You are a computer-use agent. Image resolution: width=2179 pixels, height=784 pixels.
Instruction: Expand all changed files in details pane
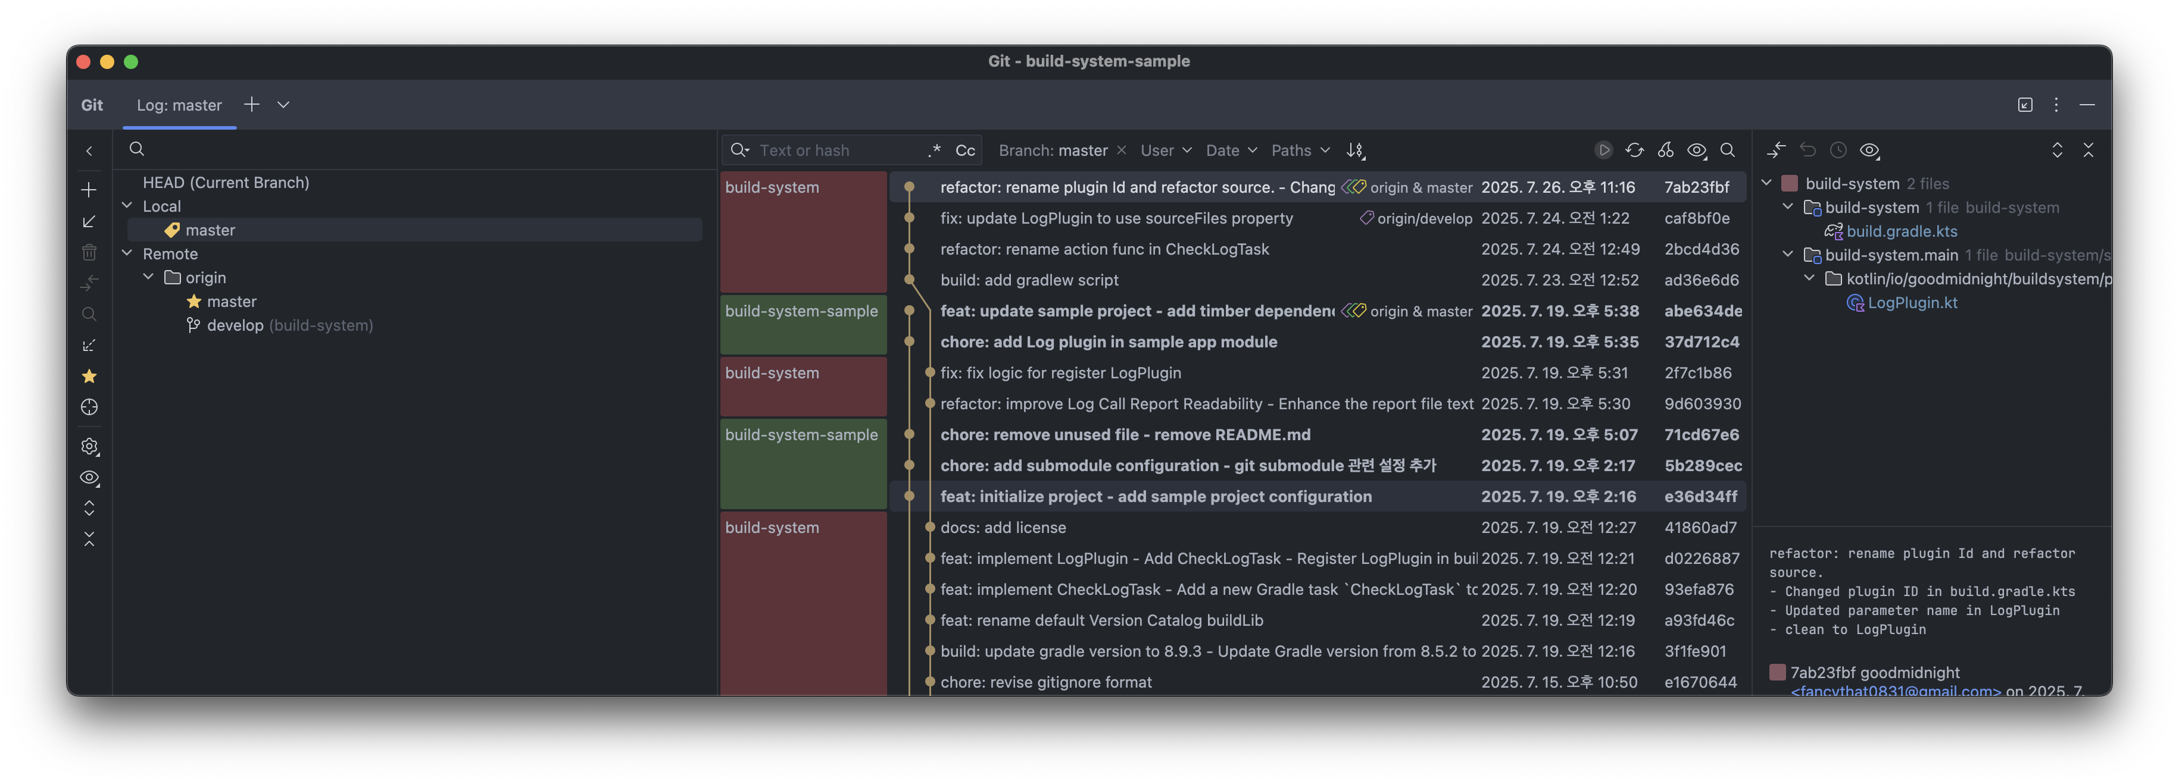point(2057,149)
